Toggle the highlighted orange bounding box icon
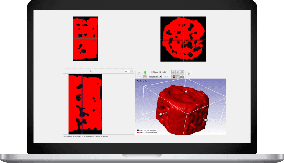284x163 pixels. tap(182, 72)
